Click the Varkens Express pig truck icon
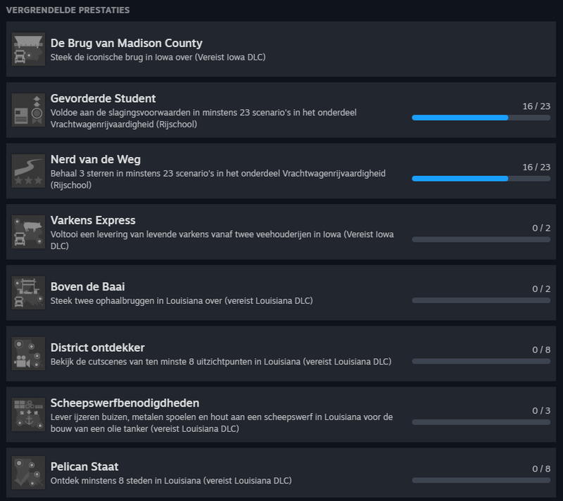 (x=28, y=232)
